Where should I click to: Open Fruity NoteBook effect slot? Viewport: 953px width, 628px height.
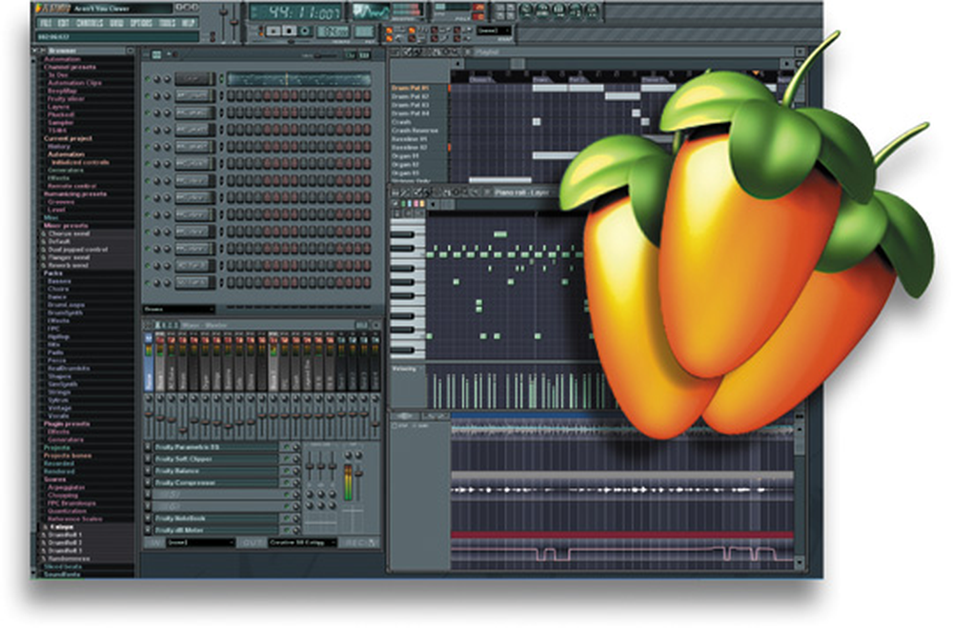click(215, 518)
